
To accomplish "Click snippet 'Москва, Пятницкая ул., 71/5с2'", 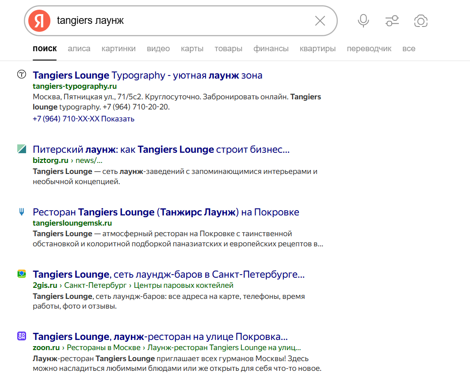I will click(x=88, y=97).
